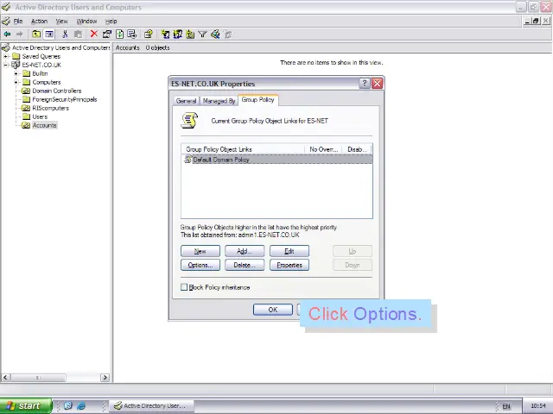Switch to the General tab

[186, 101]
